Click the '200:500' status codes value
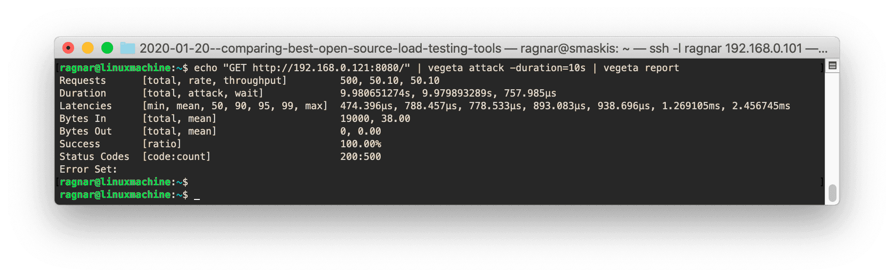The width and height of the screenshot is (894, 277). click(x=360, y=157)
